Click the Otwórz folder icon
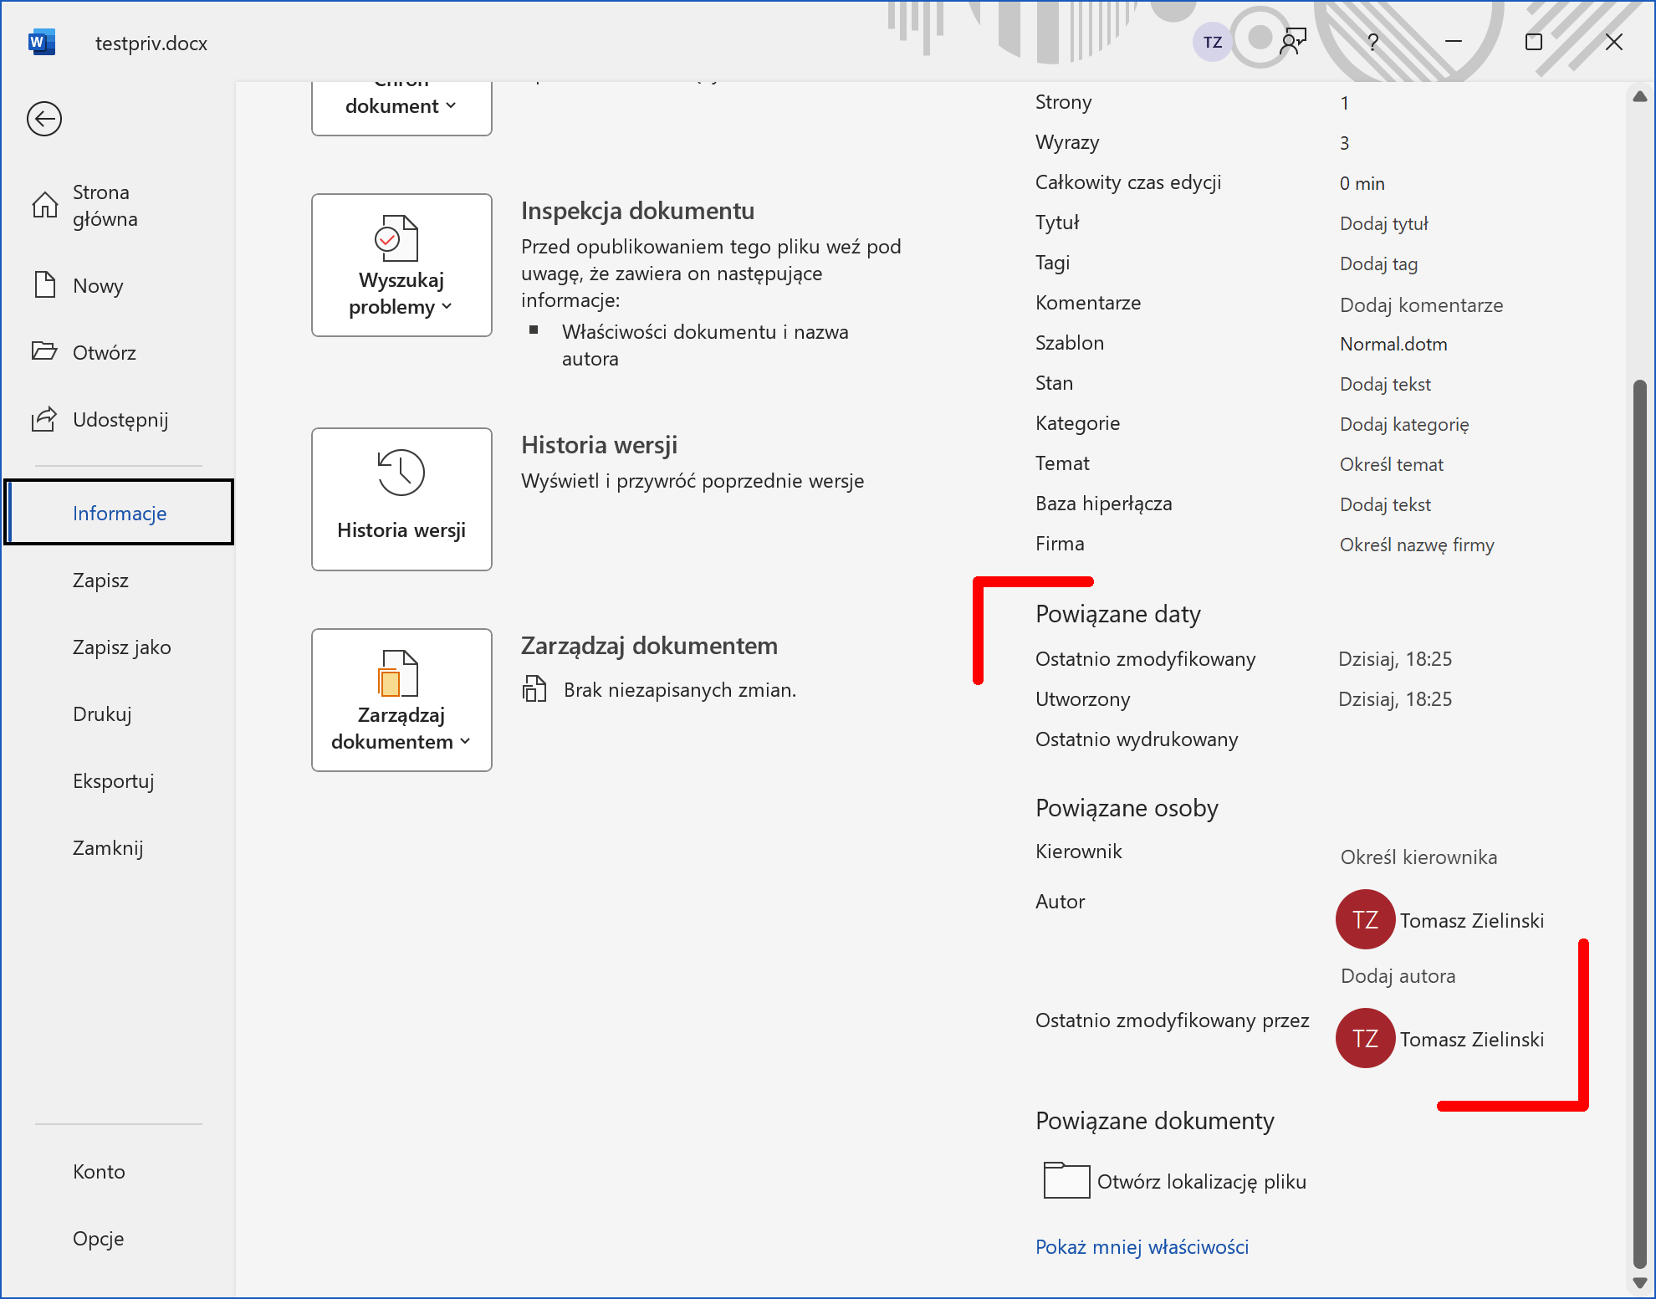Viewport: 1656px width, 1299px height. tap(44, 351)
